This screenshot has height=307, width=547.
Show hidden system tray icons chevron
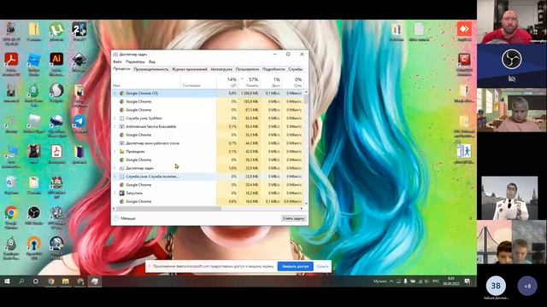(391, 281)
